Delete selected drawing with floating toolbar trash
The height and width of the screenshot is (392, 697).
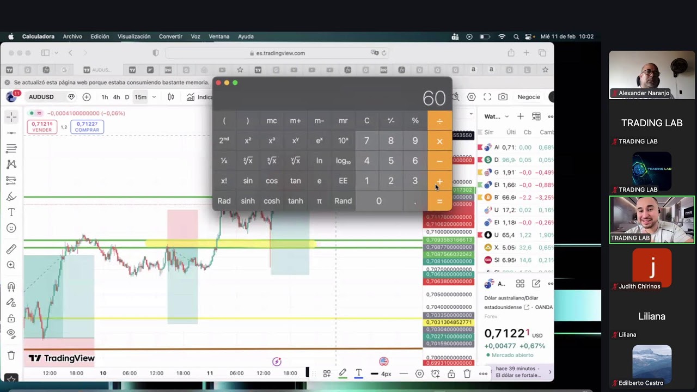tap(467, 373)
